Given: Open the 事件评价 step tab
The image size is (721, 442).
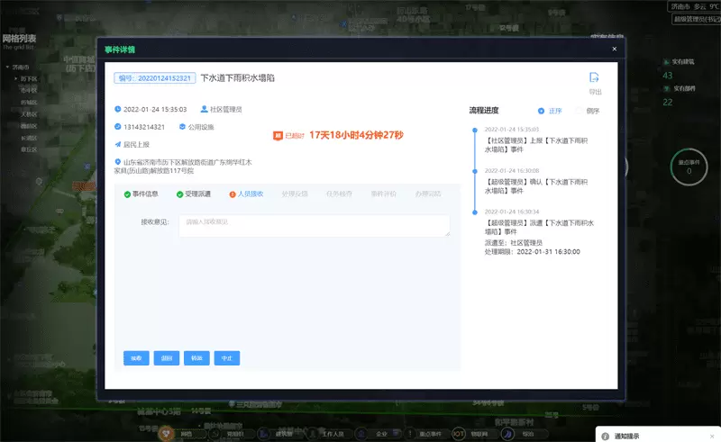Looking at the screenshot, I should 384,194.
